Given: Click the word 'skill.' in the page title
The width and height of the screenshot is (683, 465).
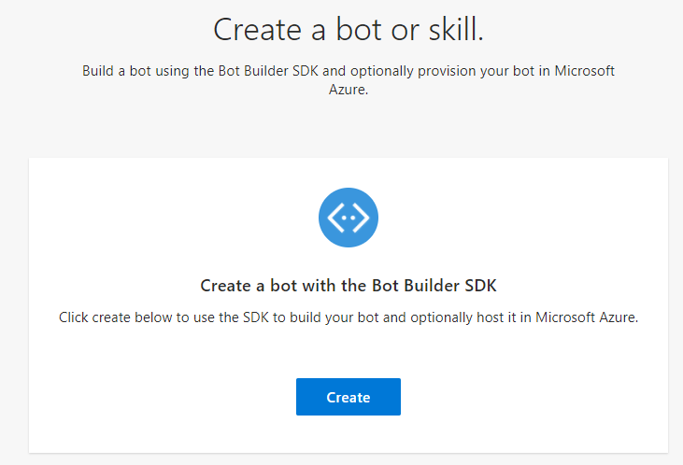Looking at the screenshot, I should [x=456, y=30].
